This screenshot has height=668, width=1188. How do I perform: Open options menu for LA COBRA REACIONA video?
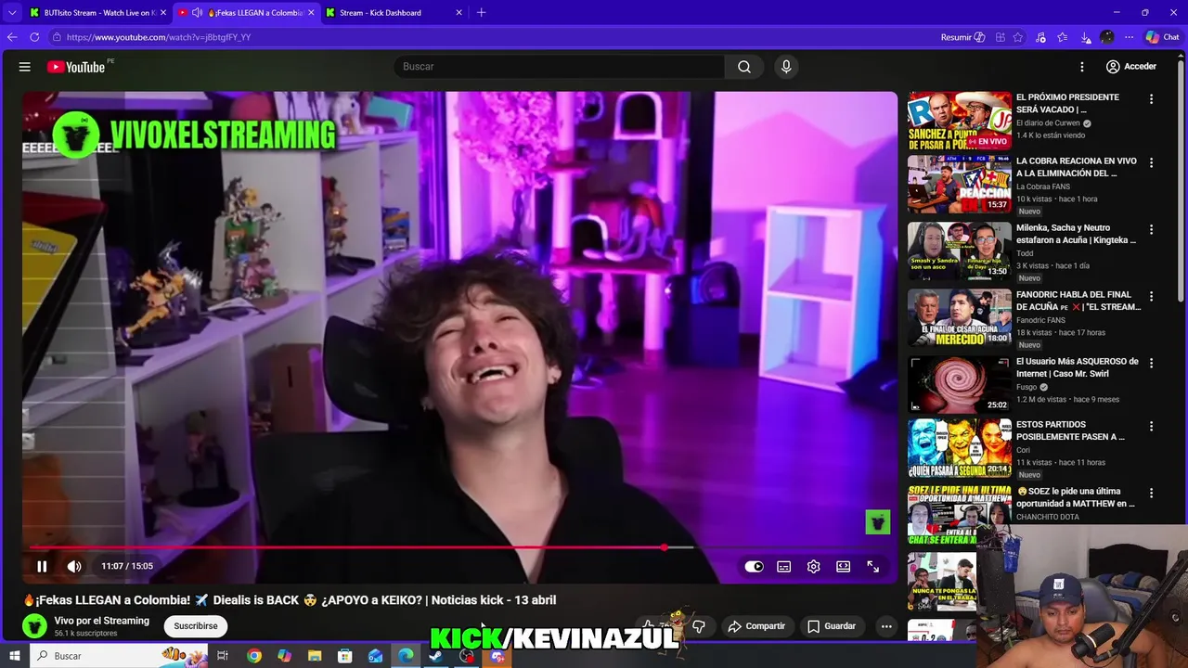(1151, 162)
